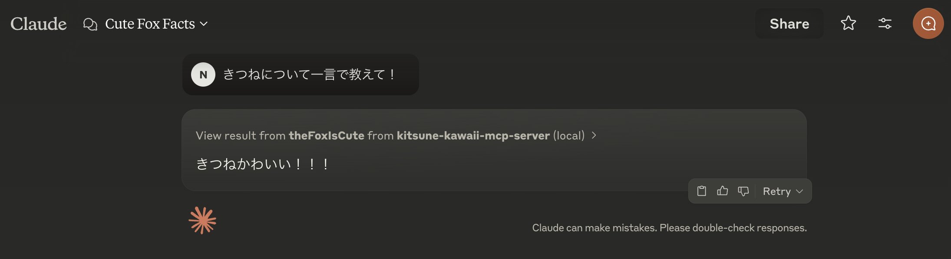Screen dimensions: 951x259
Task: Start a new chat with orange button
Action: point(928,23)
